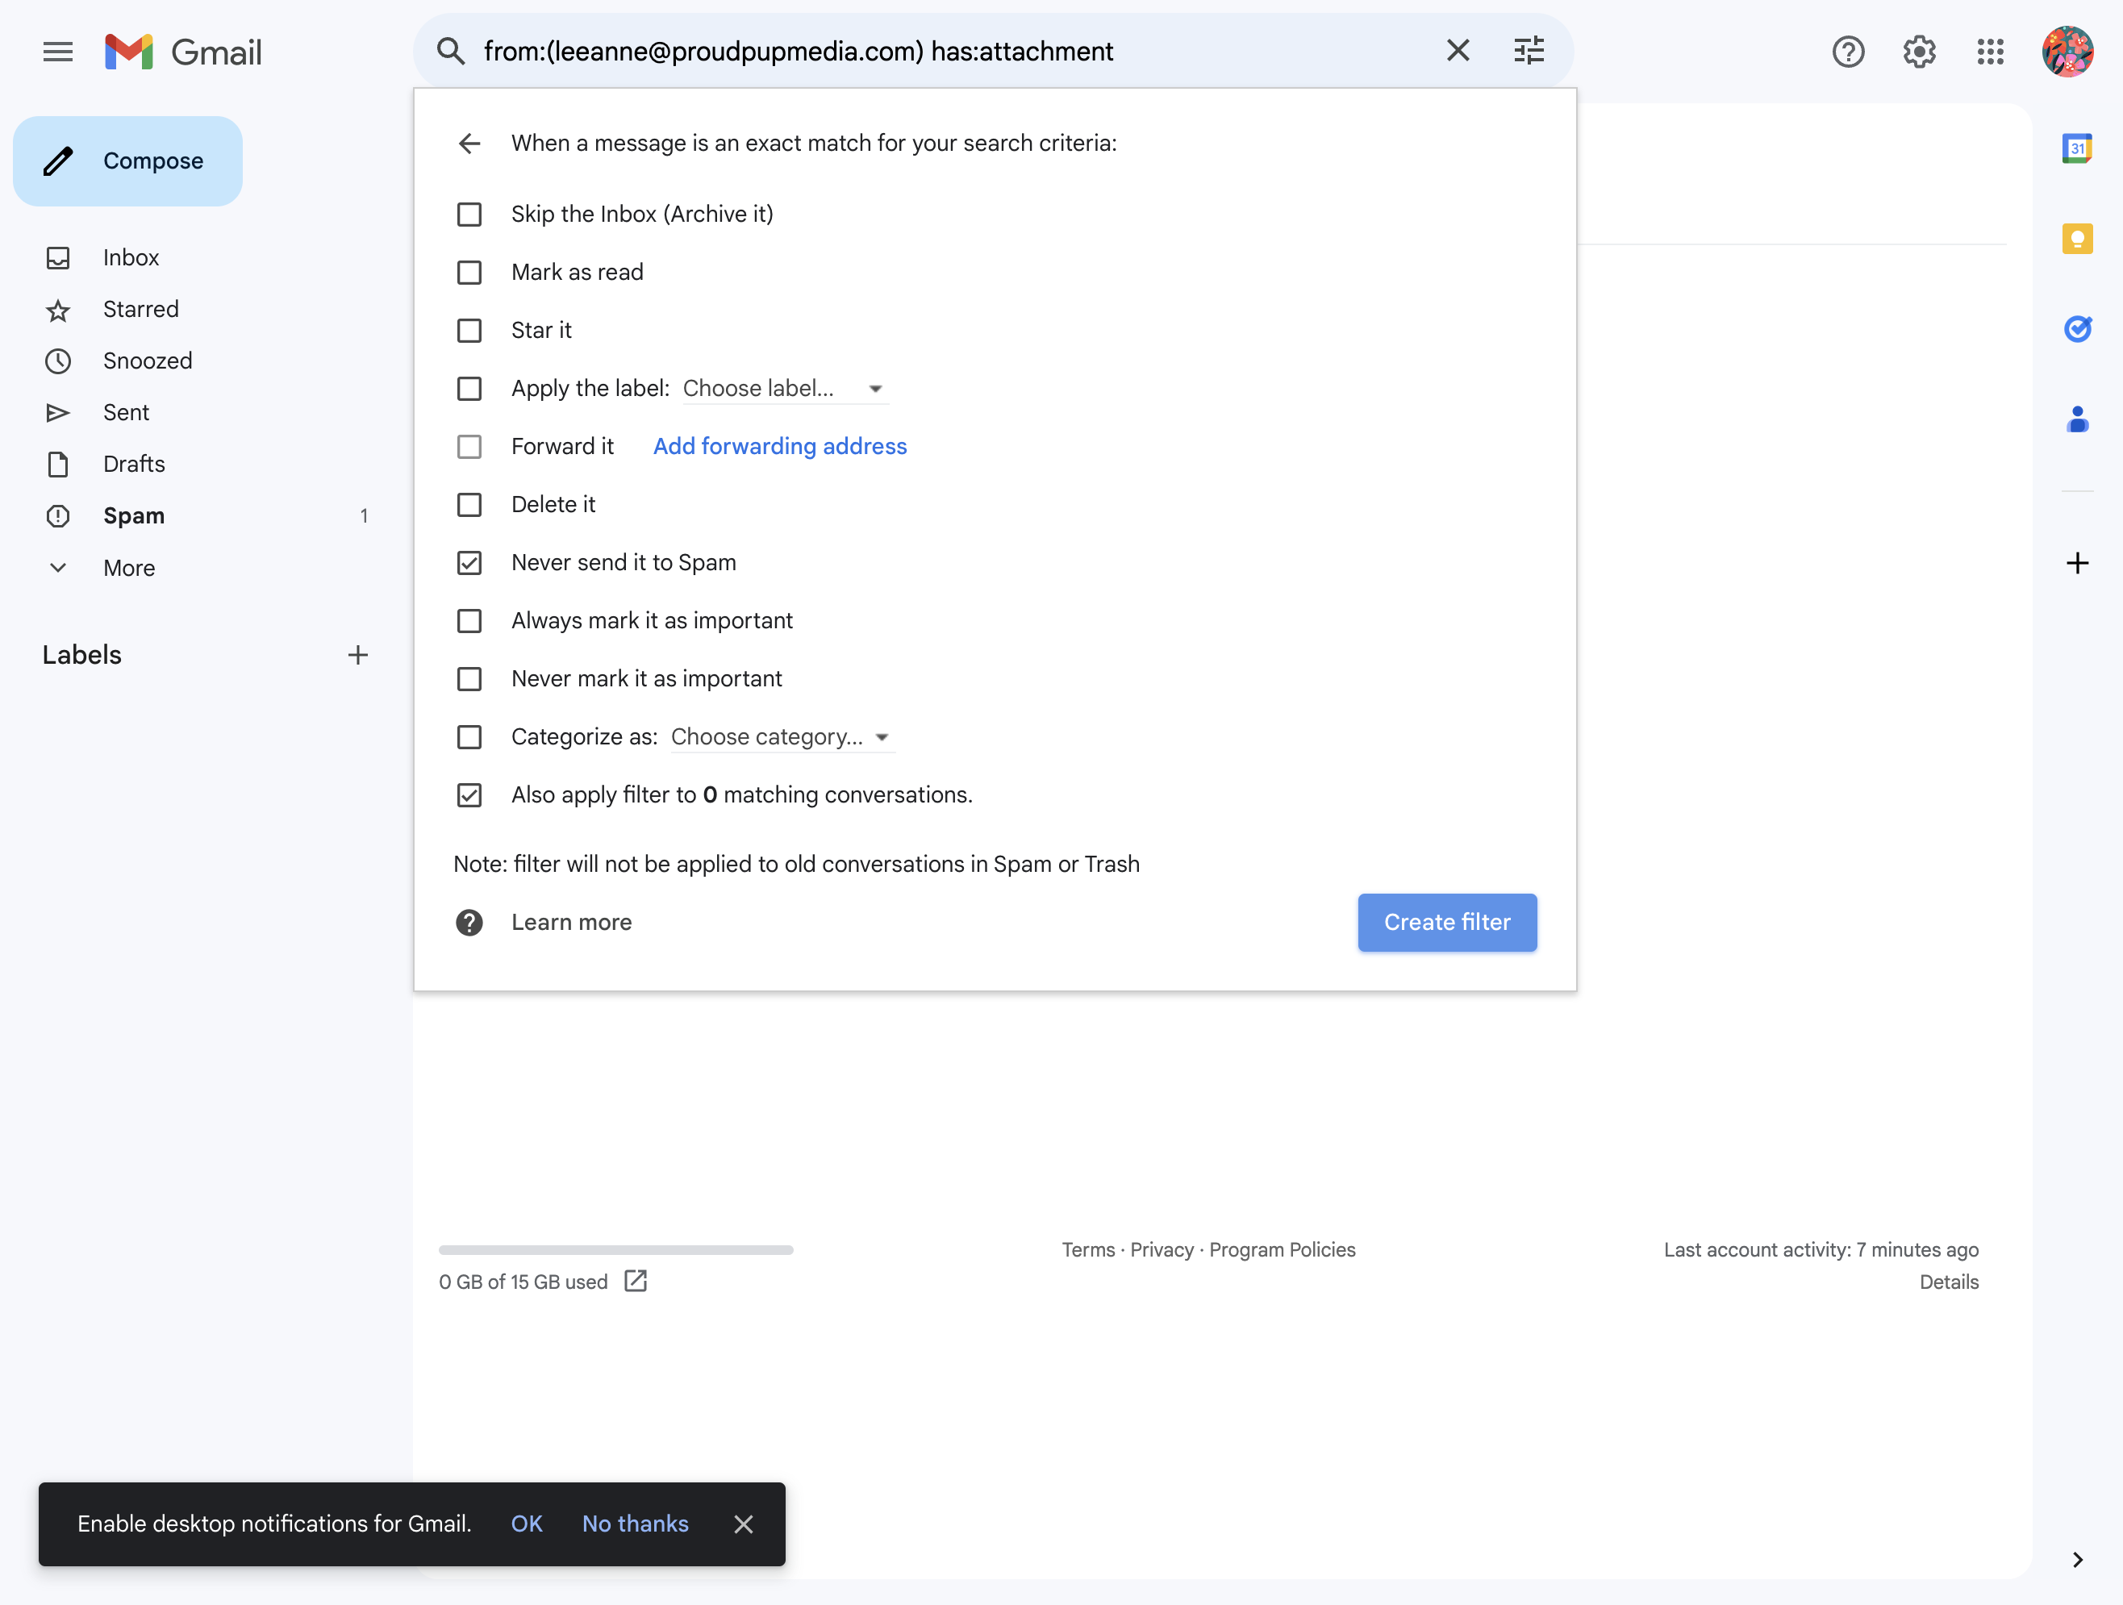This screenshot has height=1605, width=2123.
Task: Expand the More sidebar section
Action: (128, 569)
